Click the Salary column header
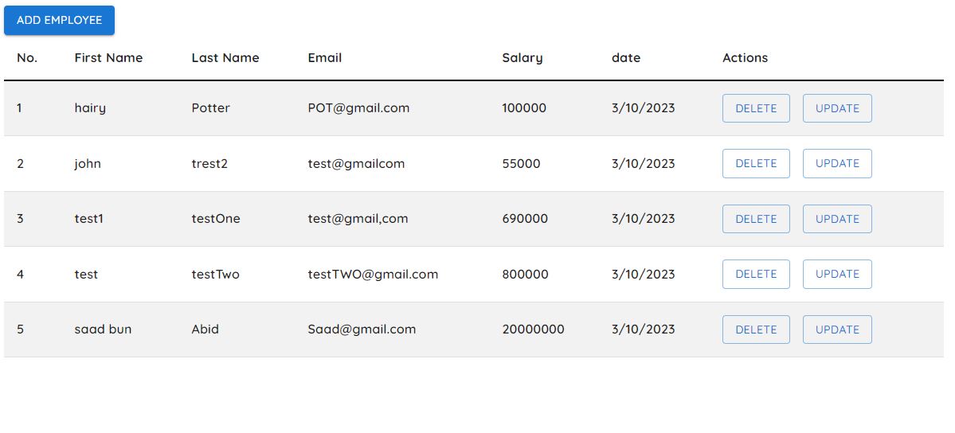Viewport: 955px width, 433px height. [522, 57]
